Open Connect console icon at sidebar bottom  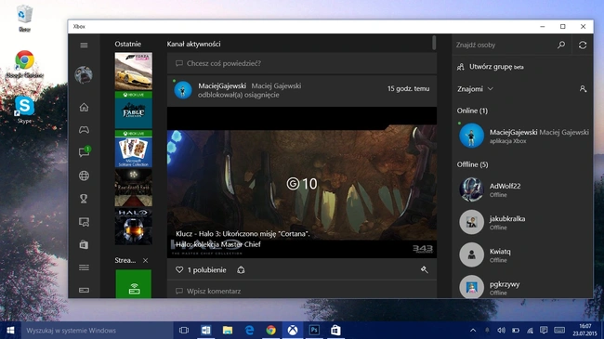[84, 290]
